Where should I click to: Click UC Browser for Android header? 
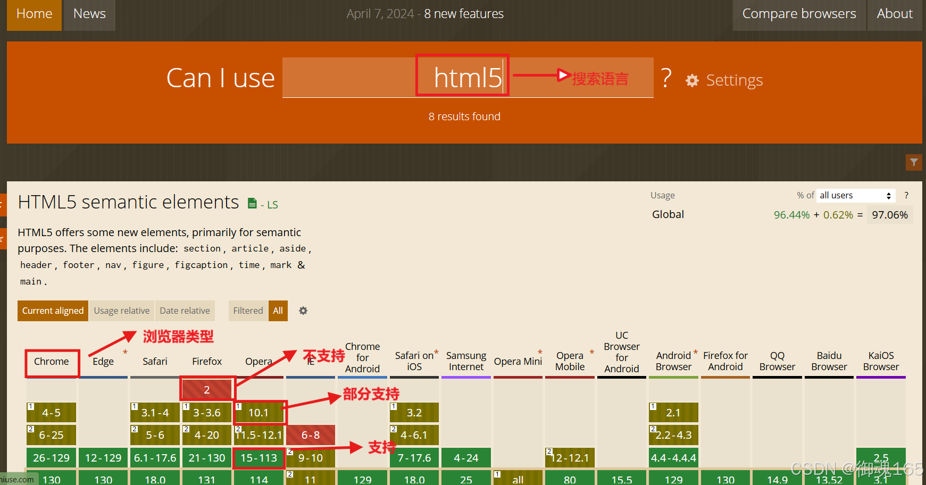[x=621, y=352]
